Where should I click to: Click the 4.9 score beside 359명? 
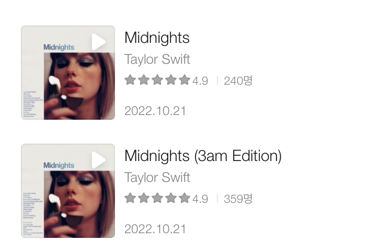(x=200, y=199)
